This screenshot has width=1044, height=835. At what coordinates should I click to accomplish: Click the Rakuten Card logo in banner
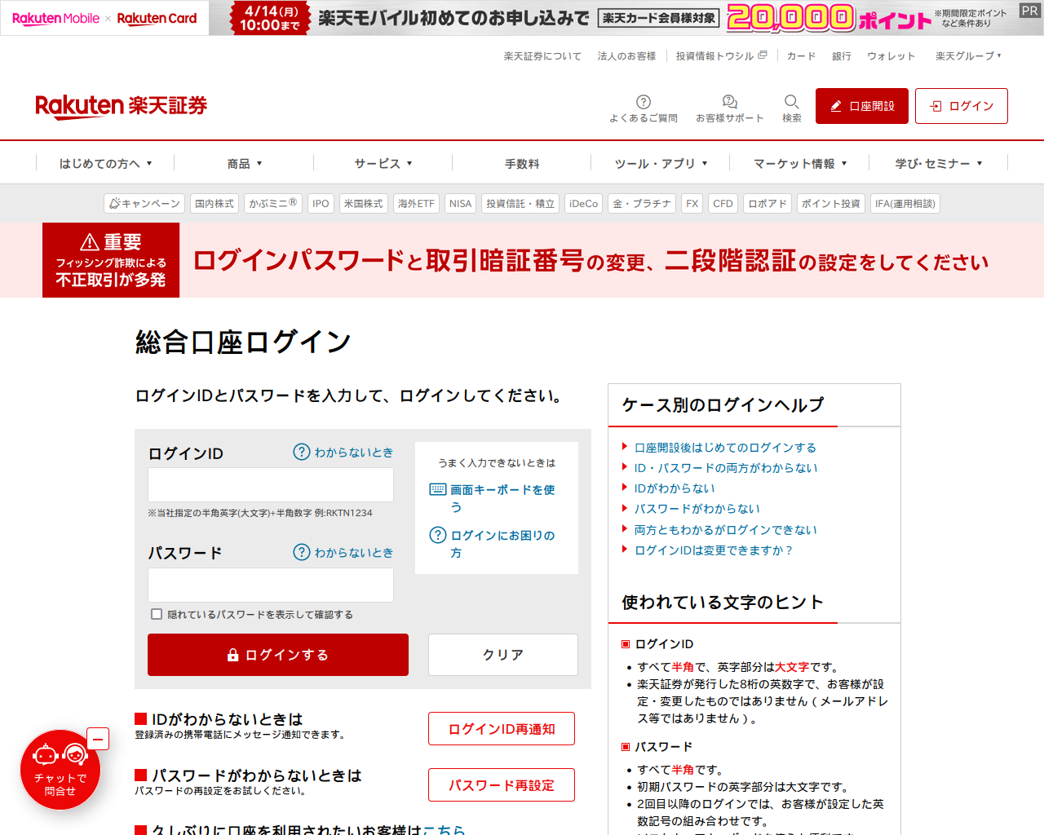(x=157, y=18)
